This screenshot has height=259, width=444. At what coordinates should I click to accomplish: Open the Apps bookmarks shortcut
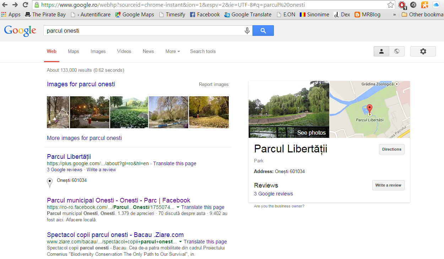[x=11, y=15]
